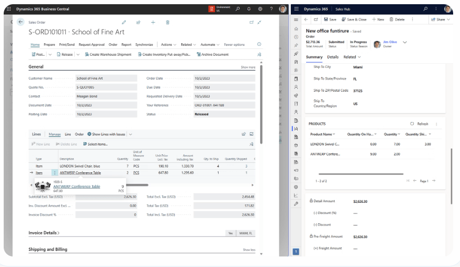Open help question mark in Business Central
Screen dimensions: 460x267
pyautogui.click(x=271, y=9)
